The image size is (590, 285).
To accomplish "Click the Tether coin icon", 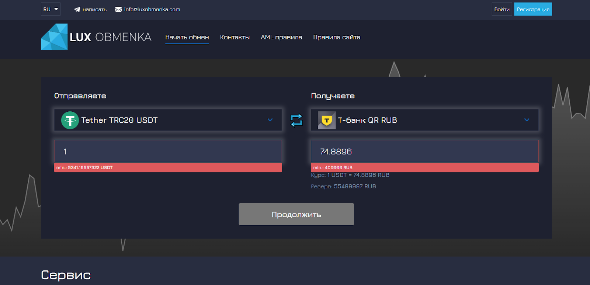I will point(70,120).
